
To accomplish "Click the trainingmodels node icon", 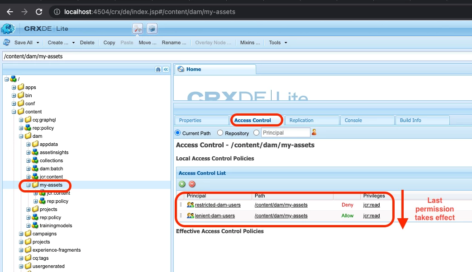I will click(x=35, y=225).
